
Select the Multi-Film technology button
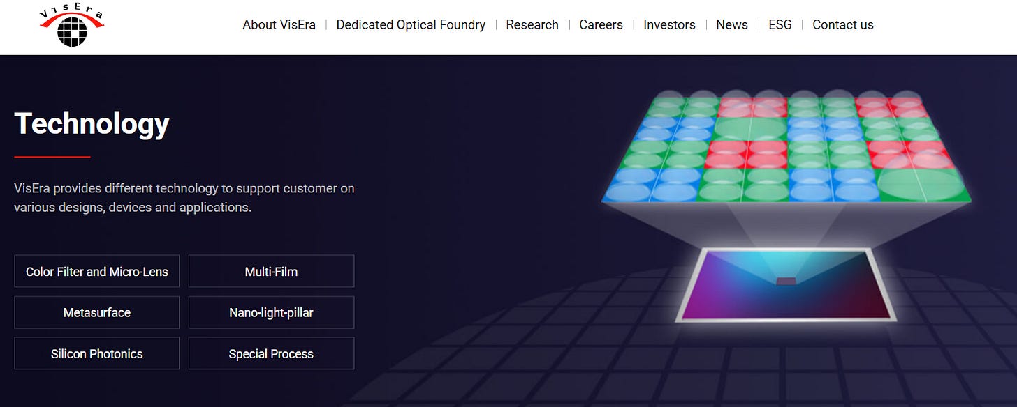[x=271, y=271]
